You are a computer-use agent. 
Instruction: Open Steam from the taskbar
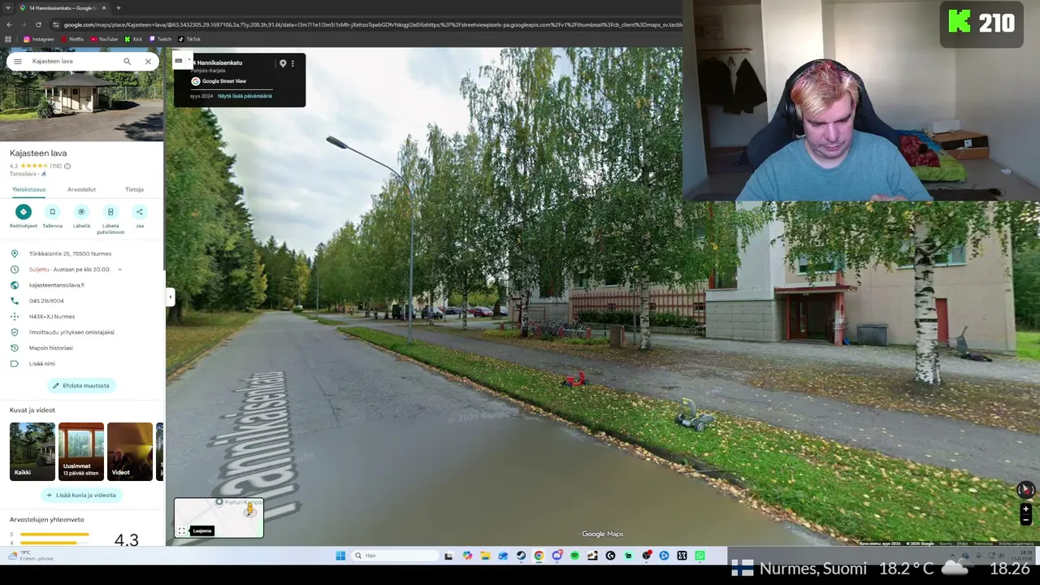click(x=521, y=556)
